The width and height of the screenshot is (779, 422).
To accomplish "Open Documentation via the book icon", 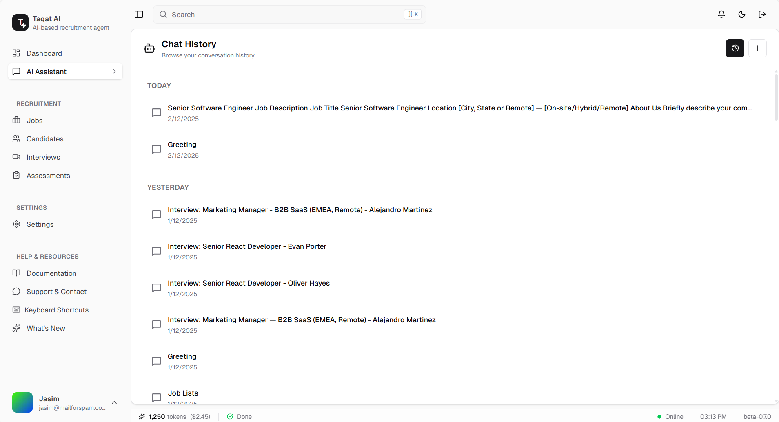I will [x=16, y=273].
